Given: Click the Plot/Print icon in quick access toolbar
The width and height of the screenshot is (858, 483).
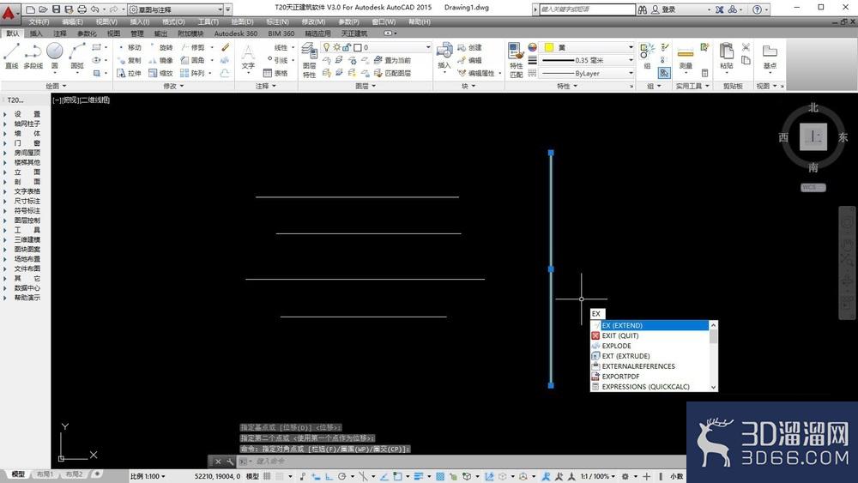Looking at the screenshot, I should click(x=82, y=9).
